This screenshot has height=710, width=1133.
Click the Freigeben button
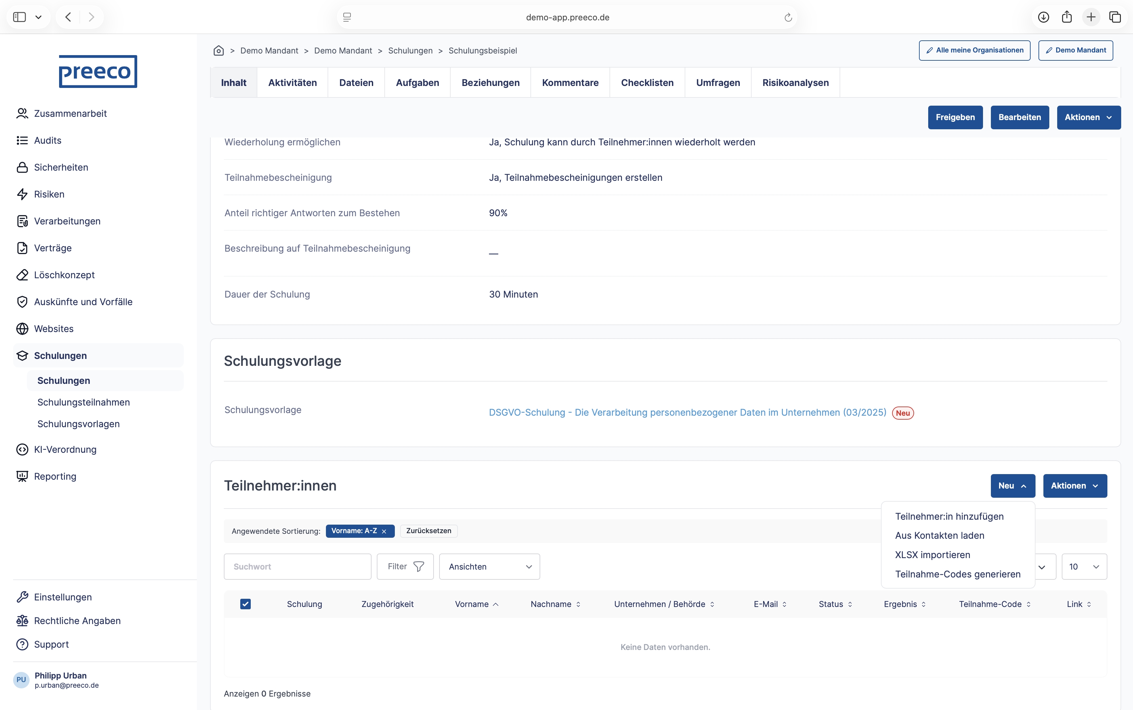pos(955,117)
